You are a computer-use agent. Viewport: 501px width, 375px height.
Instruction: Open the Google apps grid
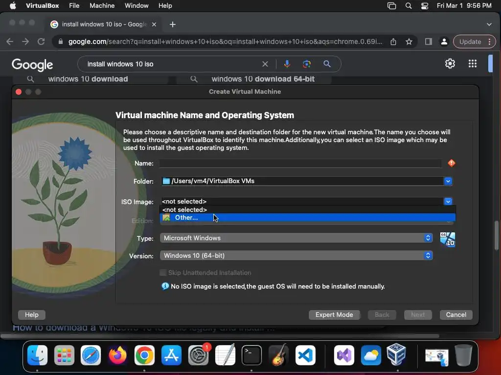point(473,63)
